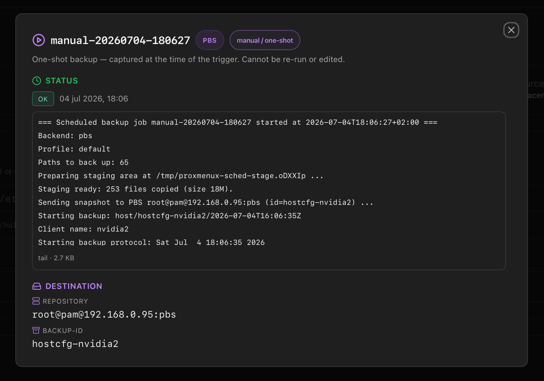Click the 'Staging ready: 253 files' log line
The width and height of the screenshot is (544, 381).
point(135,189)
